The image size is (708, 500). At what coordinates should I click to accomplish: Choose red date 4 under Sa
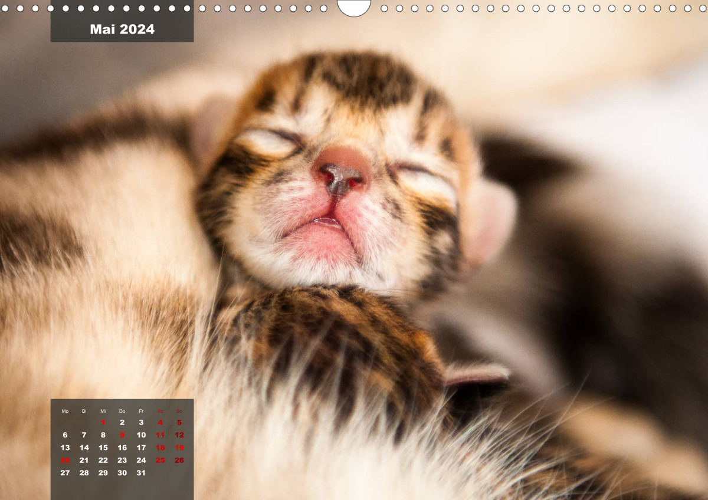(x=160, y=422)
